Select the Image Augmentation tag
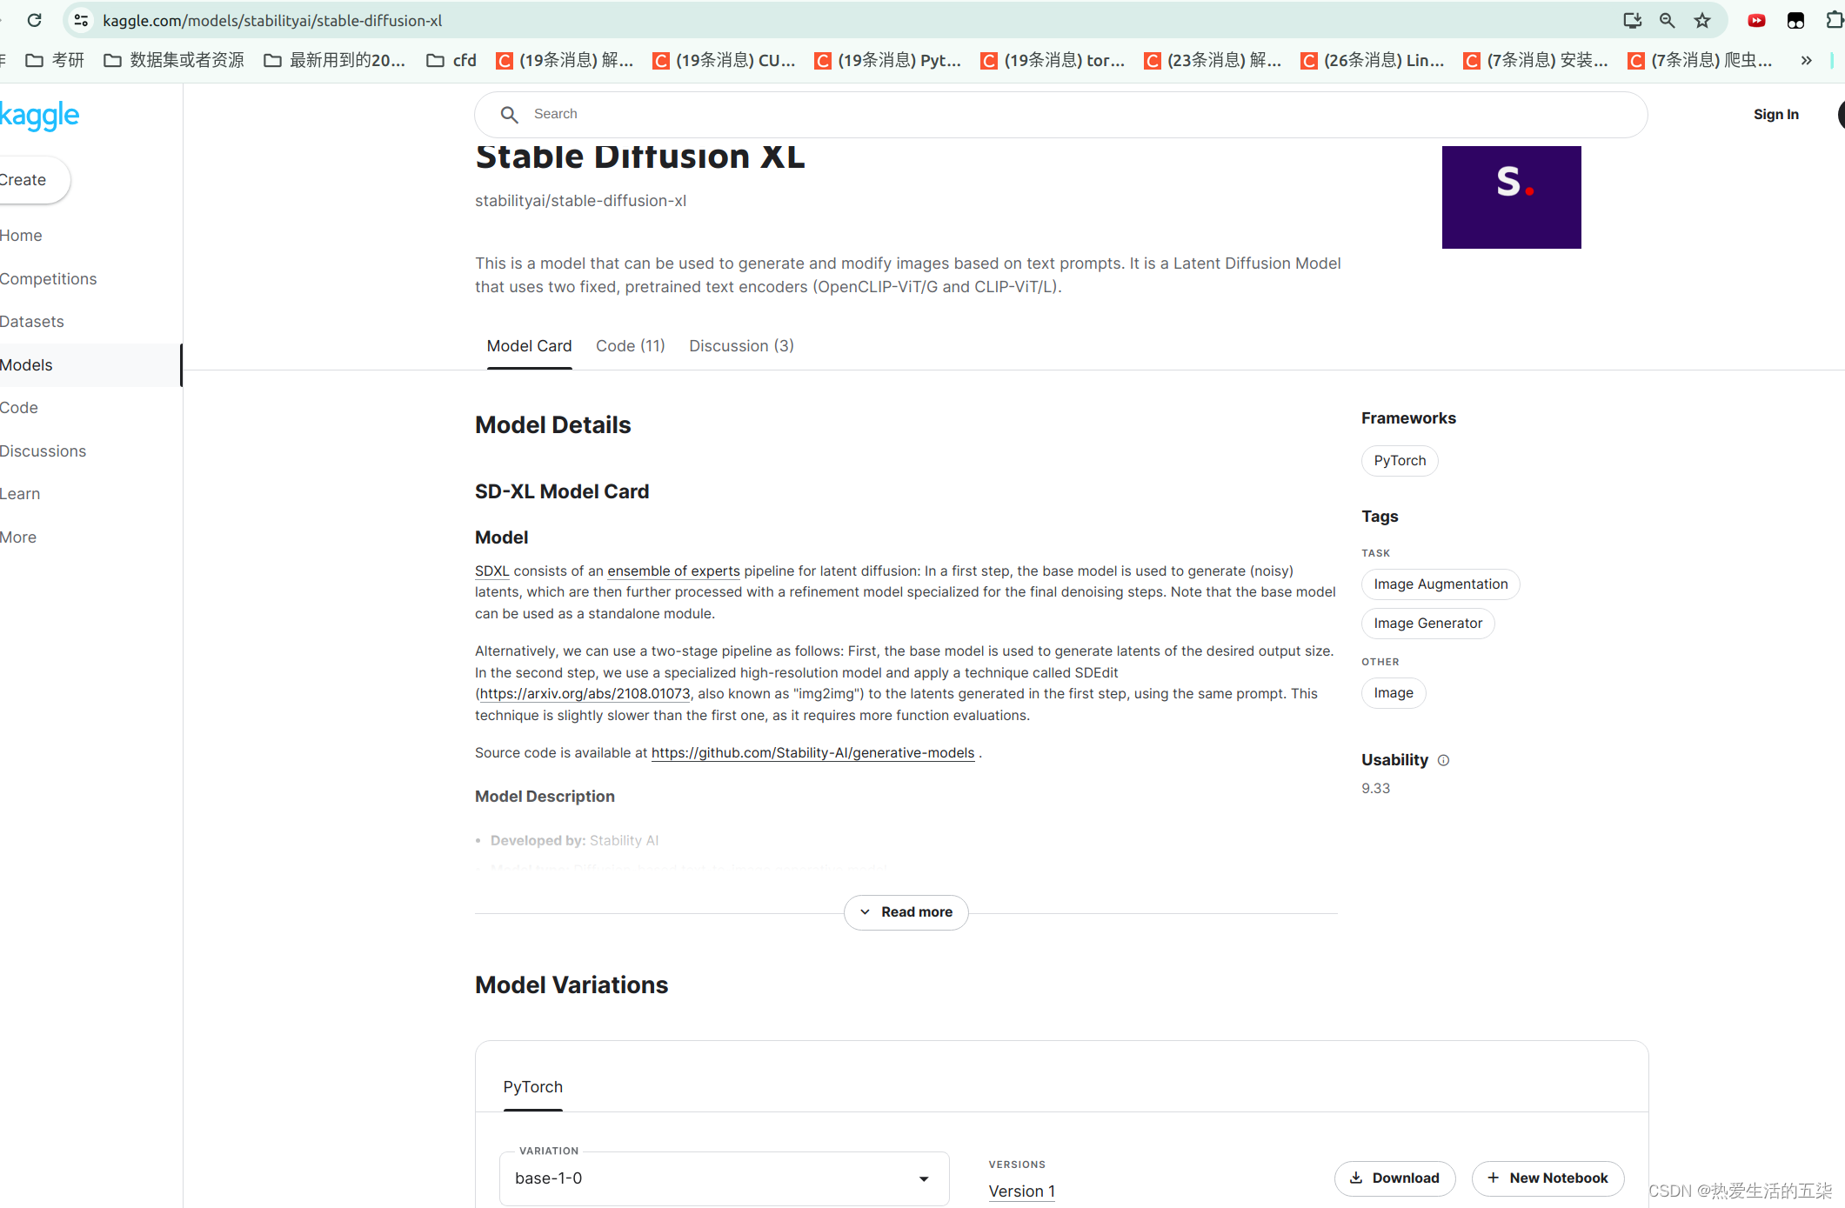Image resolution: width=1845 pixels, height=1208 pixels. pyautogui.click(x=1440, y=584)
